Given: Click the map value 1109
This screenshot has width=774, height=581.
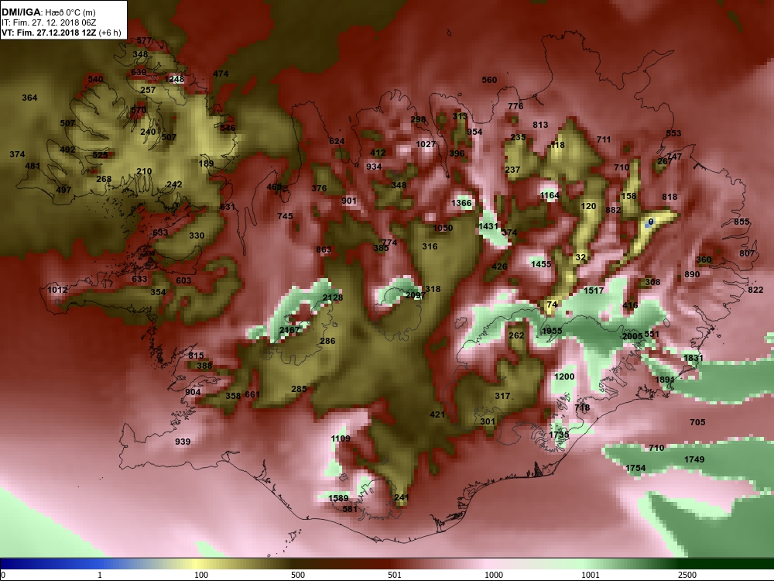Looking at the screenshot, I should click(x=341, y=438).
